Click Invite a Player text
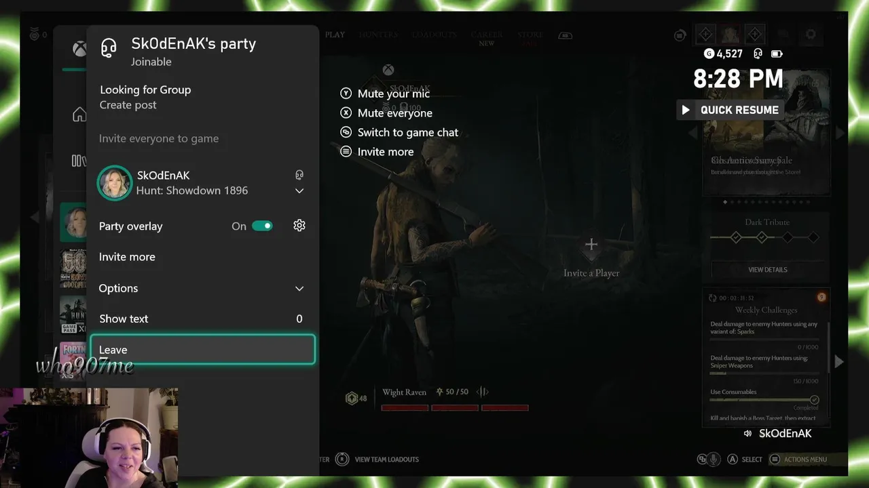Viewport: 869px width, 488px height. tap(591, 273)
